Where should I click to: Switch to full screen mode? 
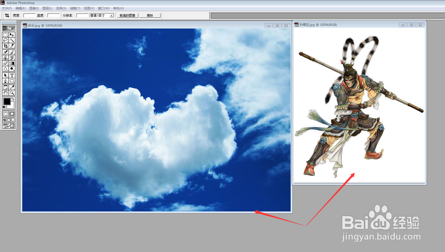[13, 120]
